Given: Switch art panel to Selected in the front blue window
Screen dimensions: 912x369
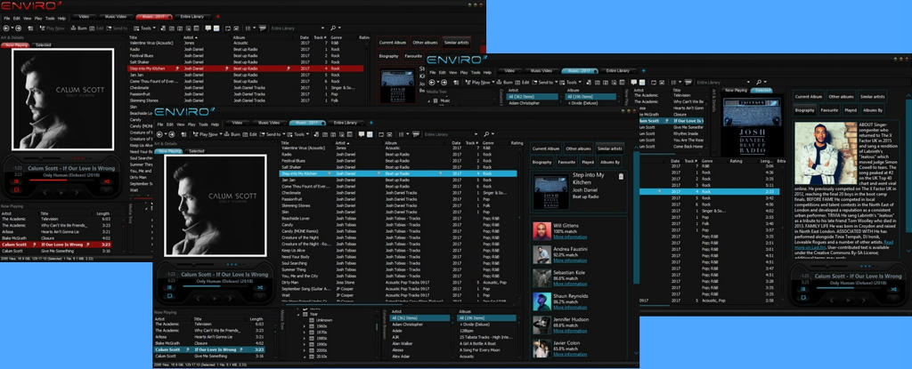Looking at the screenshot, I should coord(196,151).
